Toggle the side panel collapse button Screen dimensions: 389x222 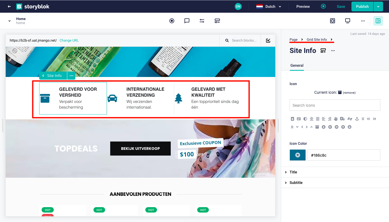tap(378, 21)
